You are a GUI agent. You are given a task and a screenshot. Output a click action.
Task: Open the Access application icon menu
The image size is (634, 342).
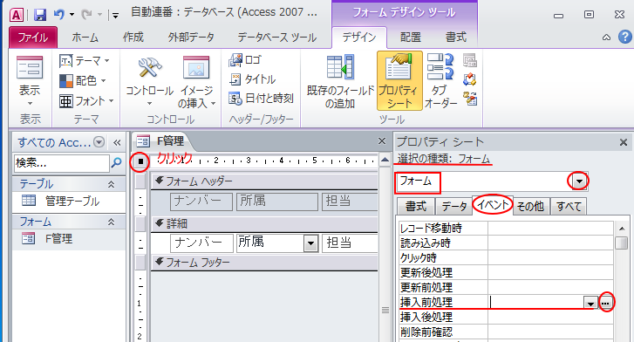[17, 15]
